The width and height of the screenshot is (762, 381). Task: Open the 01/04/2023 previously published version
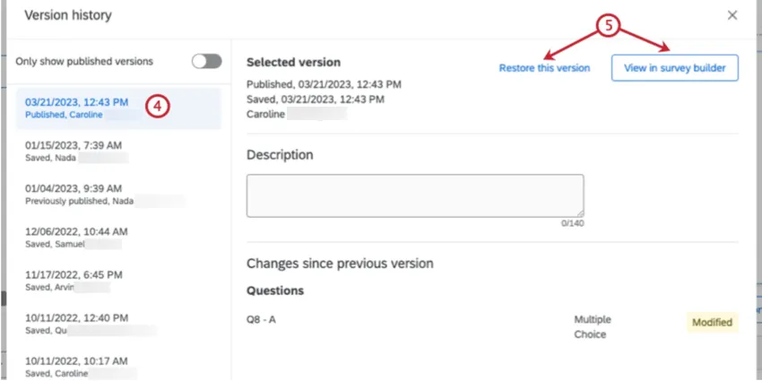74,195
